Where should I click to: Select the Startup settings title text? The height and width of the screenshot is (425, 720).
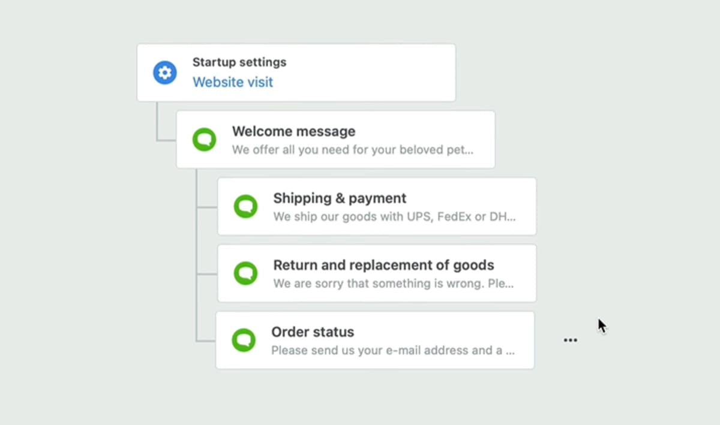click(x=239, y=62)
